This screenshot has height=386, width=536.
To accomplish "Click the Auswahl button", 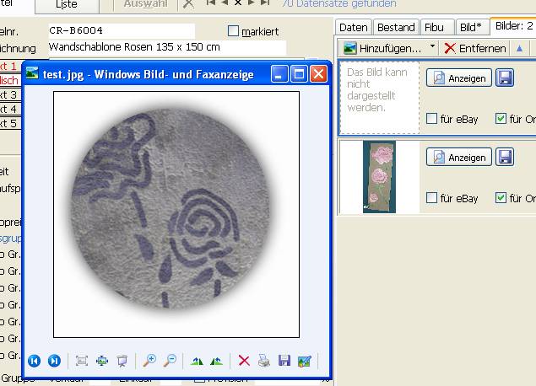I will 145,4.
